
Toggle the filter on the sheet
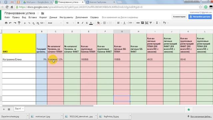point(151,23)
